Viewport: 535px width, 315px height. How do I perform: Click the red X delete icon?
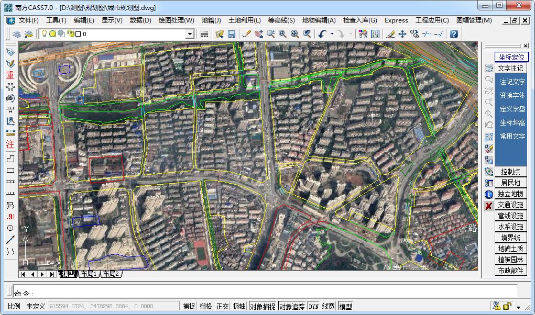point(489,206)
